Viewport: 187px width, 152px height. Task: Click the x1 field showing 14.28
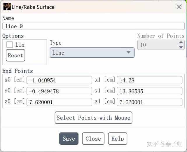pyautogui.click(x=149, y=80)
